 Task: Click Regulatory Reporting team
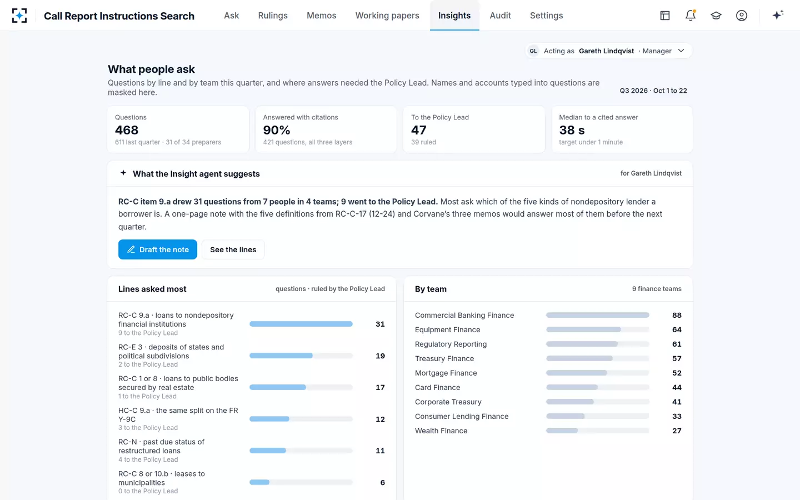tap(451, 344)
